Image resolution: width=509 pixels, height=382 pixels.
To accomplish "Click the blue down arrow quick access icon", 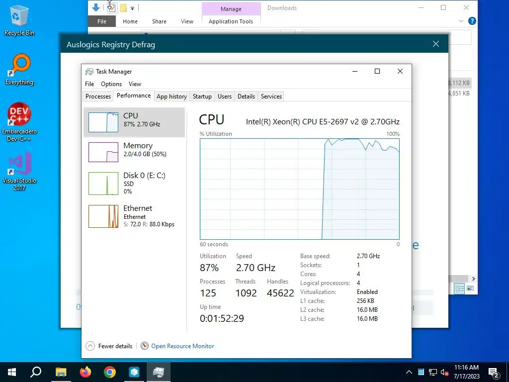I will pos(96,7).
